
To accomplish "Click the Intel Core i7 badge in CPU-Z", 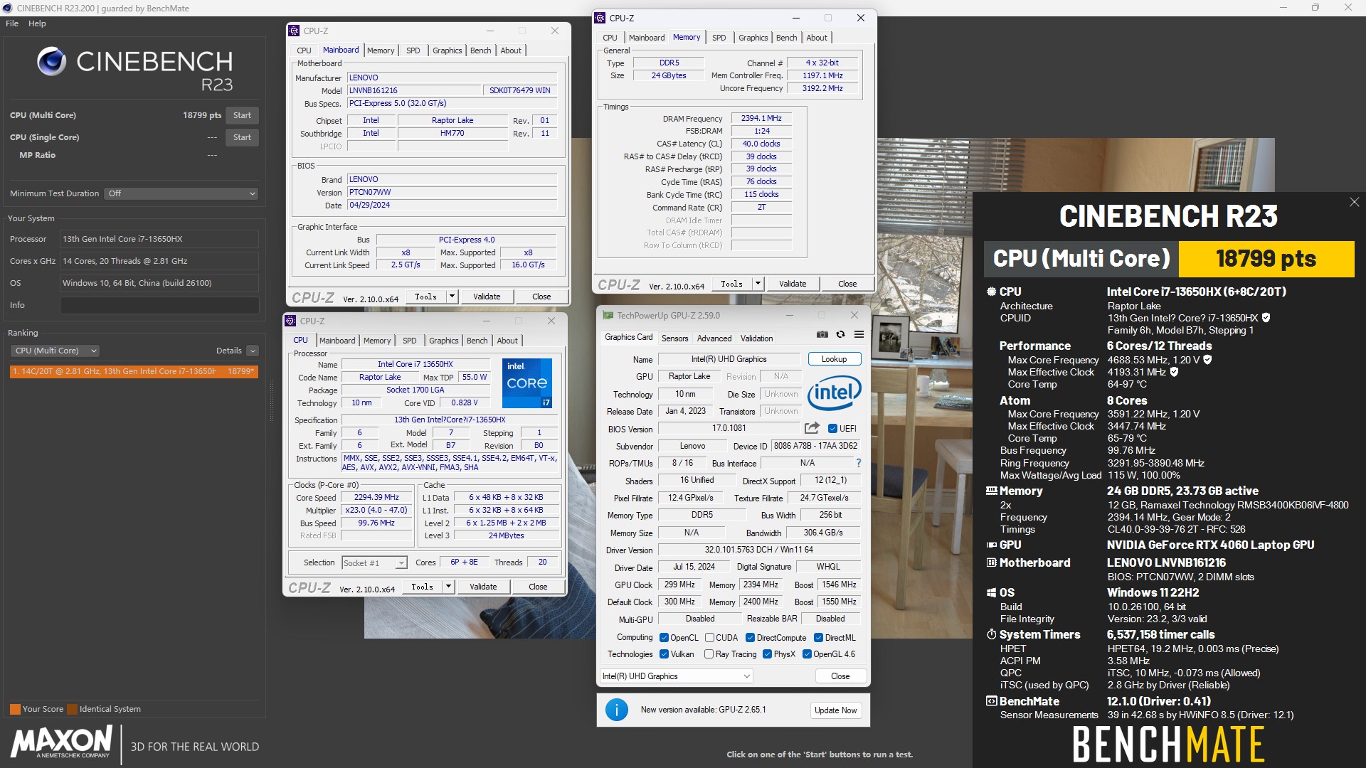I will pyautogui.click(x=527, y=383).
